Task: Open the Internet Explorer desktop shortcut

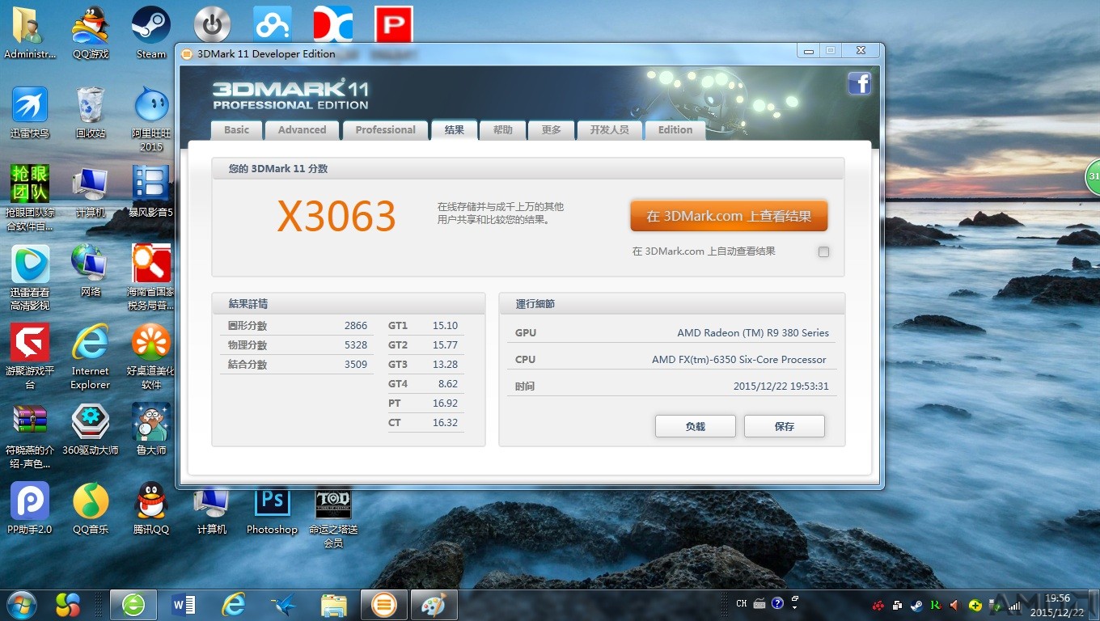Action: click(x=91, y=357)
